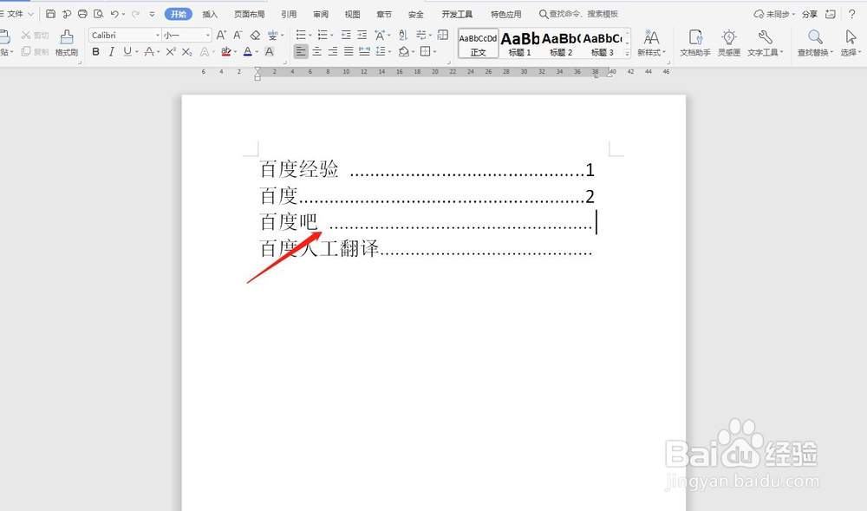867x511 pixels.
Task: Click the Save icon in quick access bar
Action: (50, 14)
